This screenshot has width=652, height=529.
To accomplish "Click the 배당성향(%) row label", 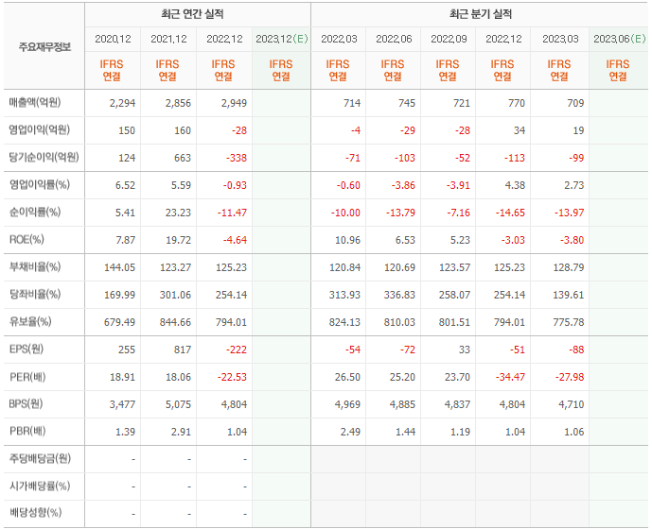I will coord(35,512).
